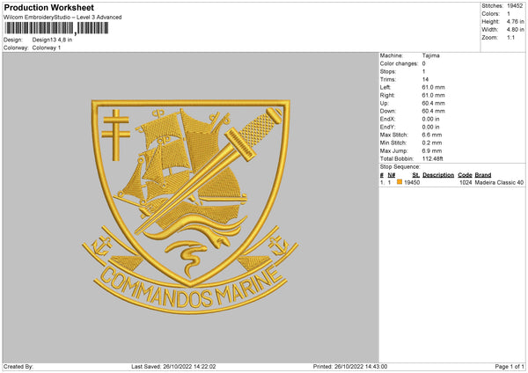Click the orange thread color swatch

click(x=400, y=182)
